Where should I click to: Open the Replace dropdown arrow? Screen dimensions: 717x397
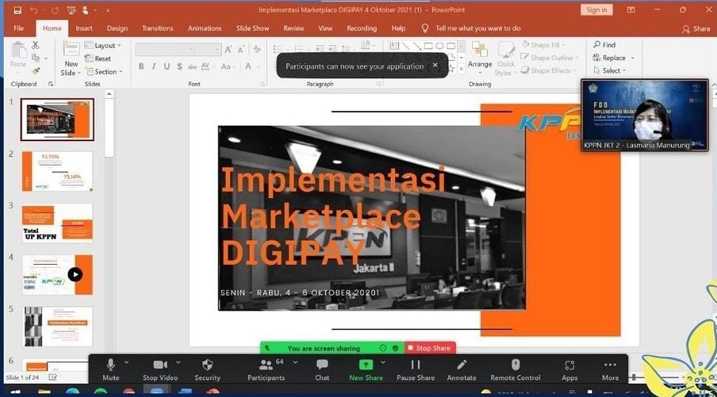tap(633, 58)
